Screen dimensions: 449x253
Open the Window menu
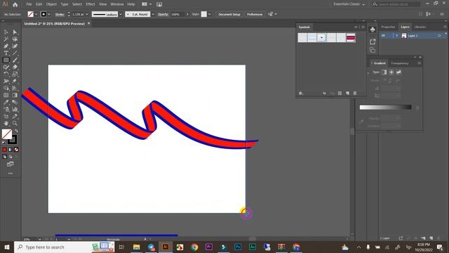click(117, 4)
